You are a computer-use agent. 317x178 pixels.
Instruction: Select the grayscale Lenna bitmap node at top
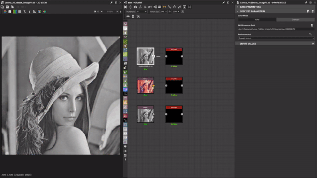tap(145, 56)
